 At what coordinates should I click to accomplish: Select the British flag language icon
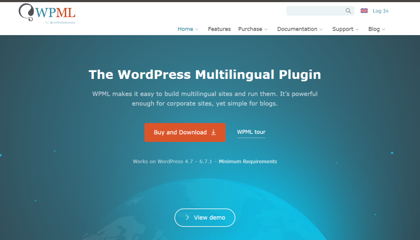click(x=364, y=11)
